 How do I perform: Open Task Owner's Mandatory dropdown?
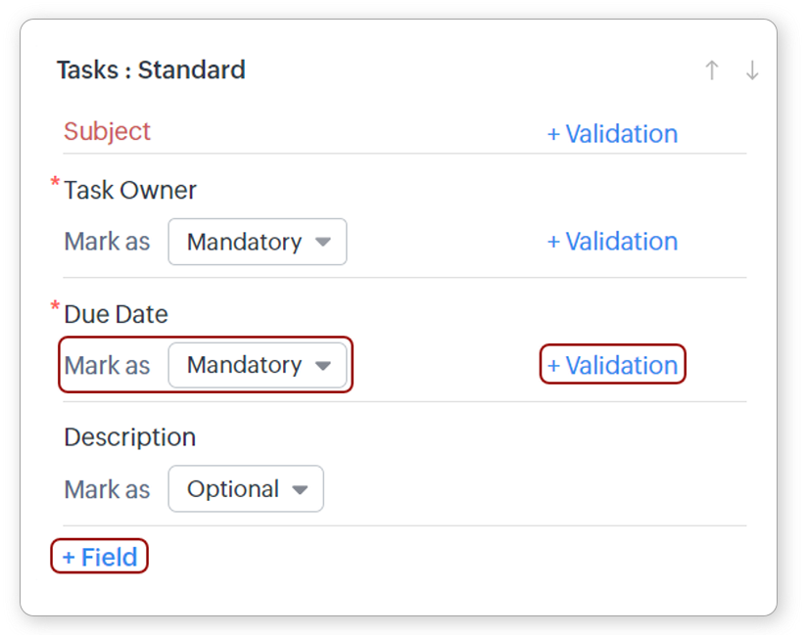[x=258, y=242]
